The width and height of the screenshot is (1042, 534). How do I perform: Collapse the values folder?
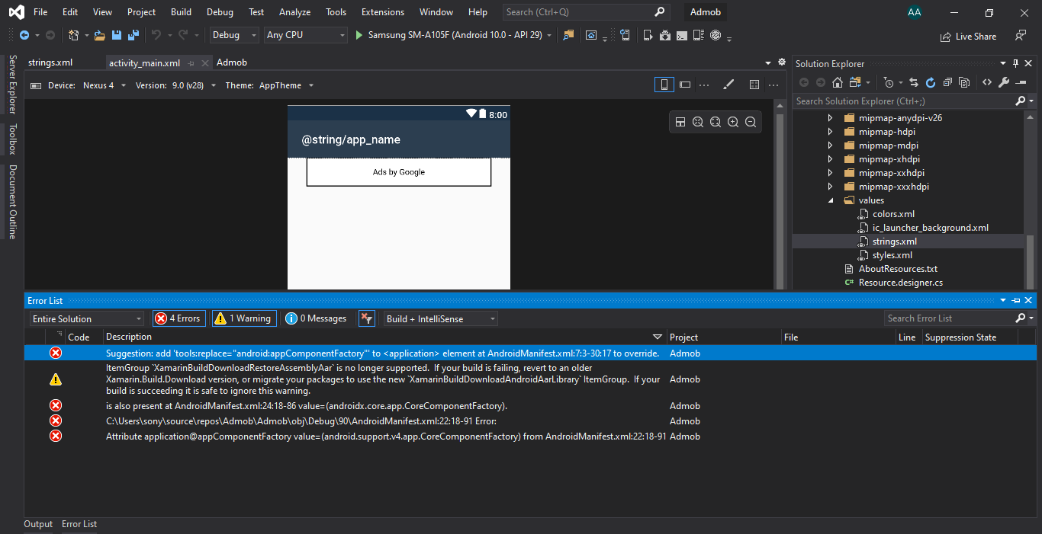831,200
